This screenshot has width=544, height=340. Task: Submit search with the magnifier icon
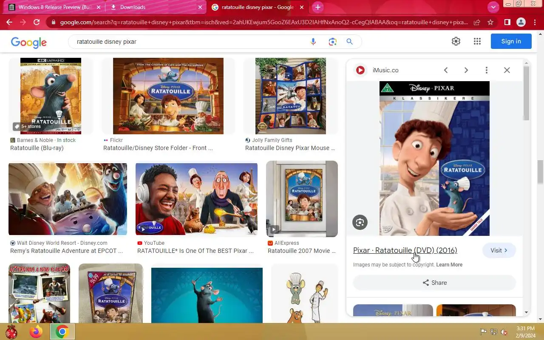350,42
